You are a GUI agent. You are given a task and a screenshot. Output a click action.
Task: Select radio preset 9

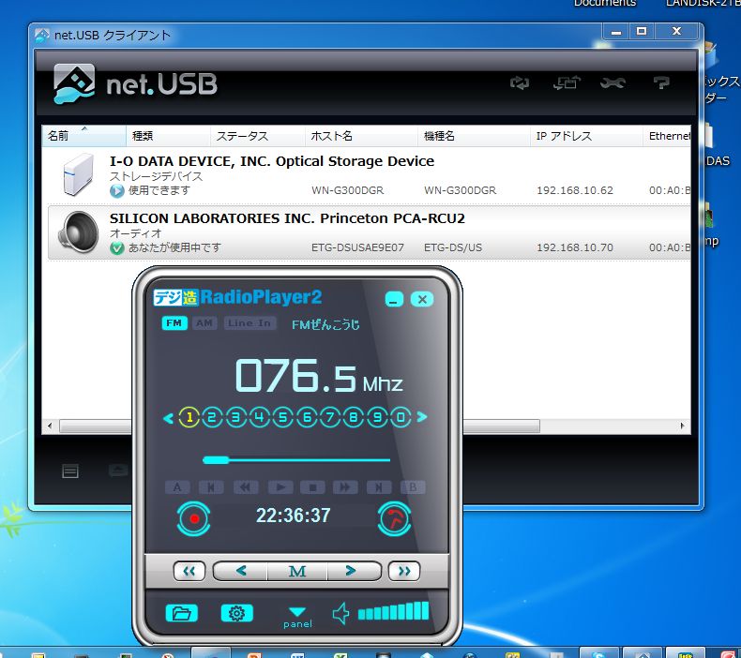(x=377, y=417)
